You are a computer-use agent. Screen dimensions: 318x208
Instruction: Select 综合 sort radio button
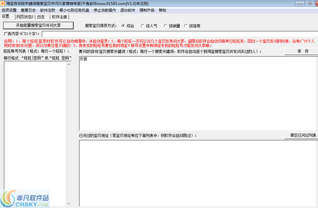(128, 26)
